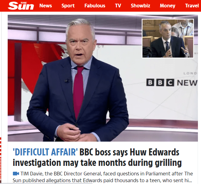The width and height of the screenshot is (201, 184).
Task: Click the video camera icon beside TIM Davie
Action: tap(16, 174)
